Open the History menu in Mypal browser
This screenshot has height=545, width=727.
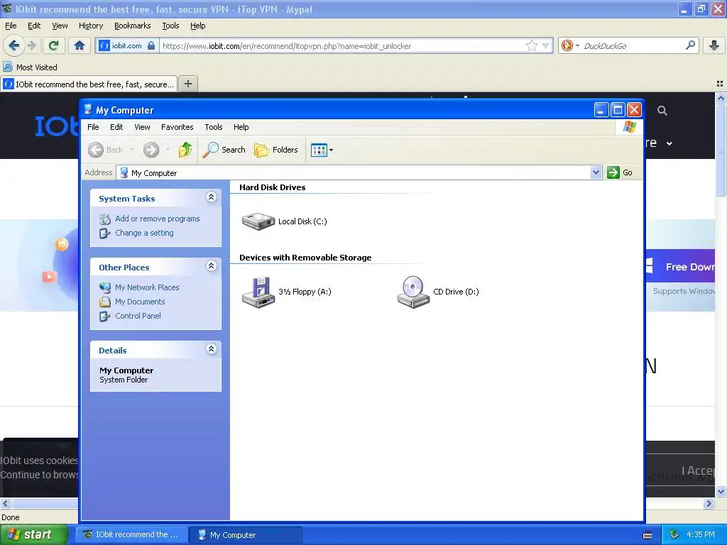(x=91, y=26)
